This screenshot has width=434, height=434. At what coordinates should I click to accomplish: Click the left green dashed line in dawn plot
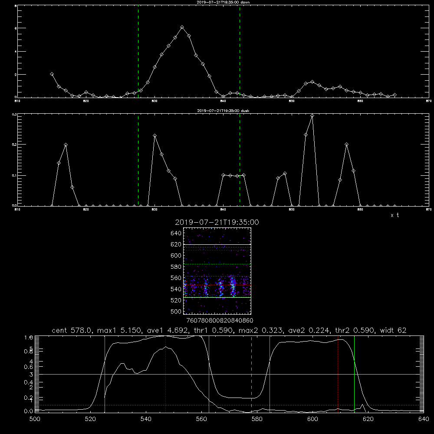point(138,51)
